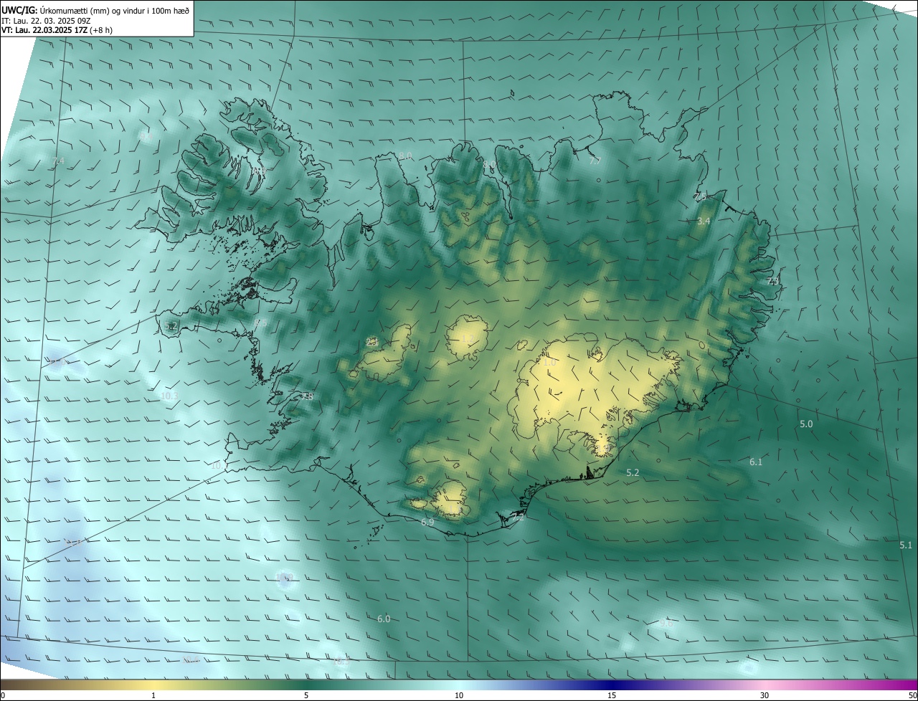Click the color scale tick label 15

tap(612, 696)
